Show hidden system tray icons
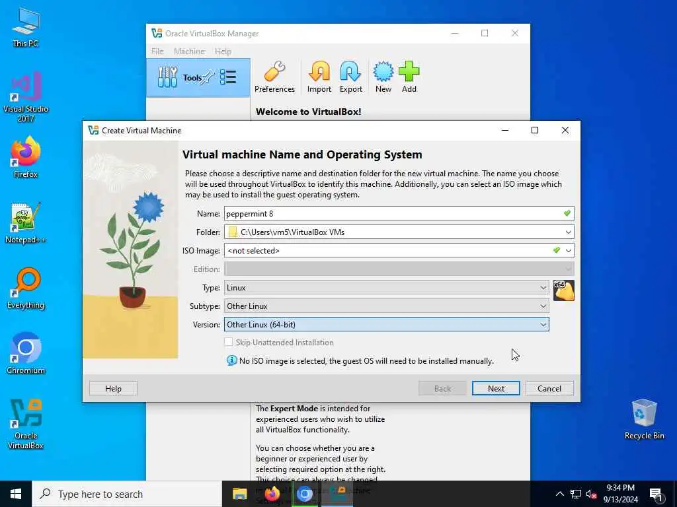677x507 pixels. (559, 494)
